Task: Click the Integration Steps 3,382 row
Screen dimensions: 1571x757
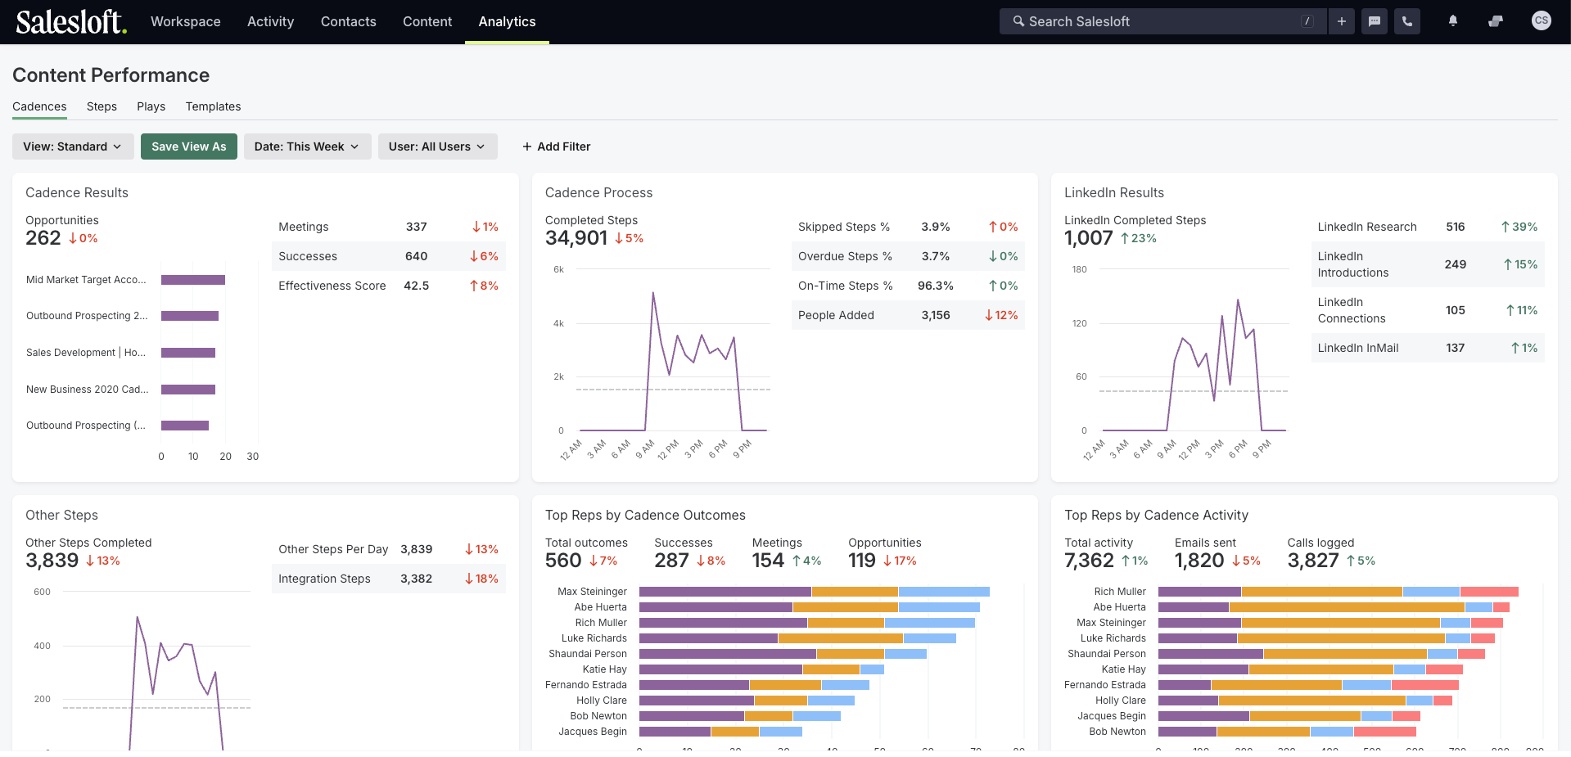Action: [x=388, y=579]
